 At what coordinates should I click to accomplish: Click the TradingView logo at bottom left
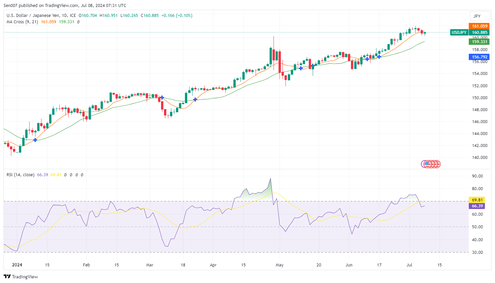(x=21, y=277)
